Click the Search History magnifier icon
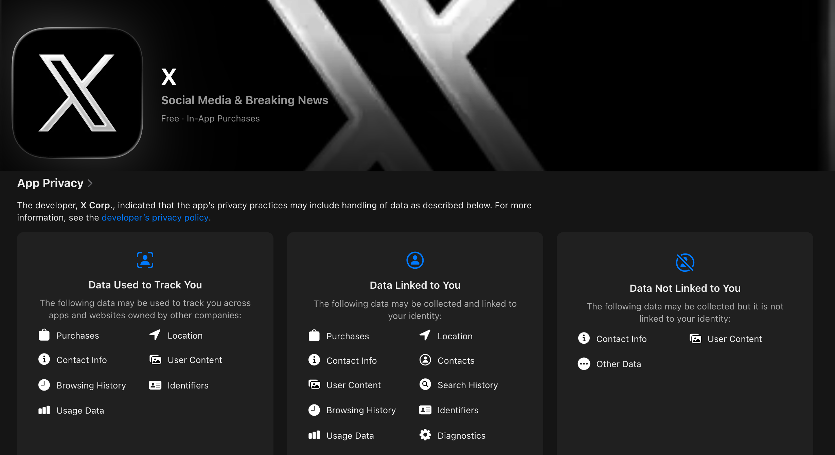 coord(425,384)
